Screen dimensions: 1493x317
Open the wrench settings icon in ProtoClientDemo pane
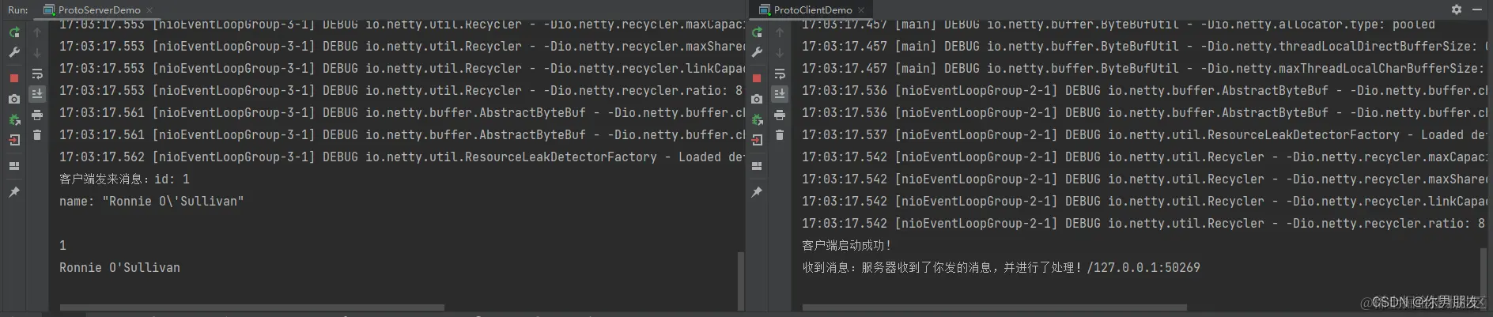757,52
